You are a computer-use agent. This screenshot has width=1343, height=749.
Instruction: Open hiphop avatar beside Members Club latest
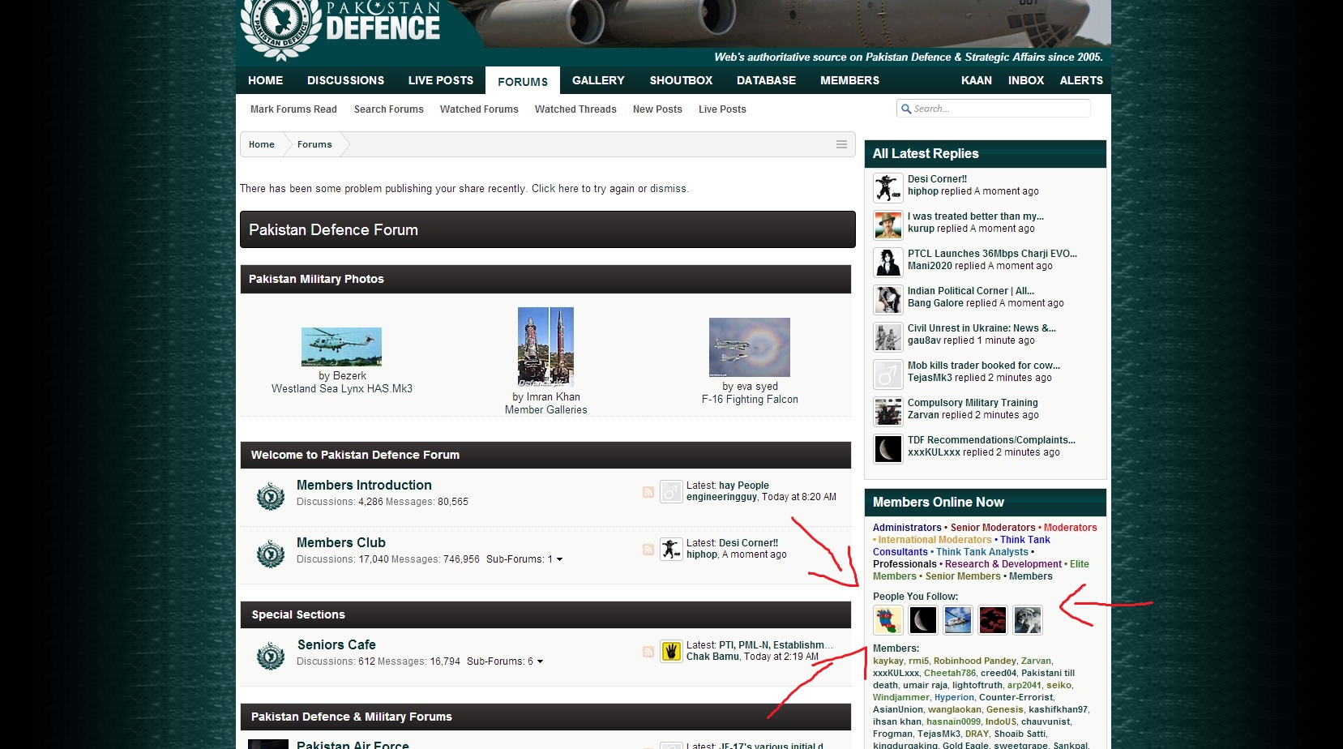[671, 549]
